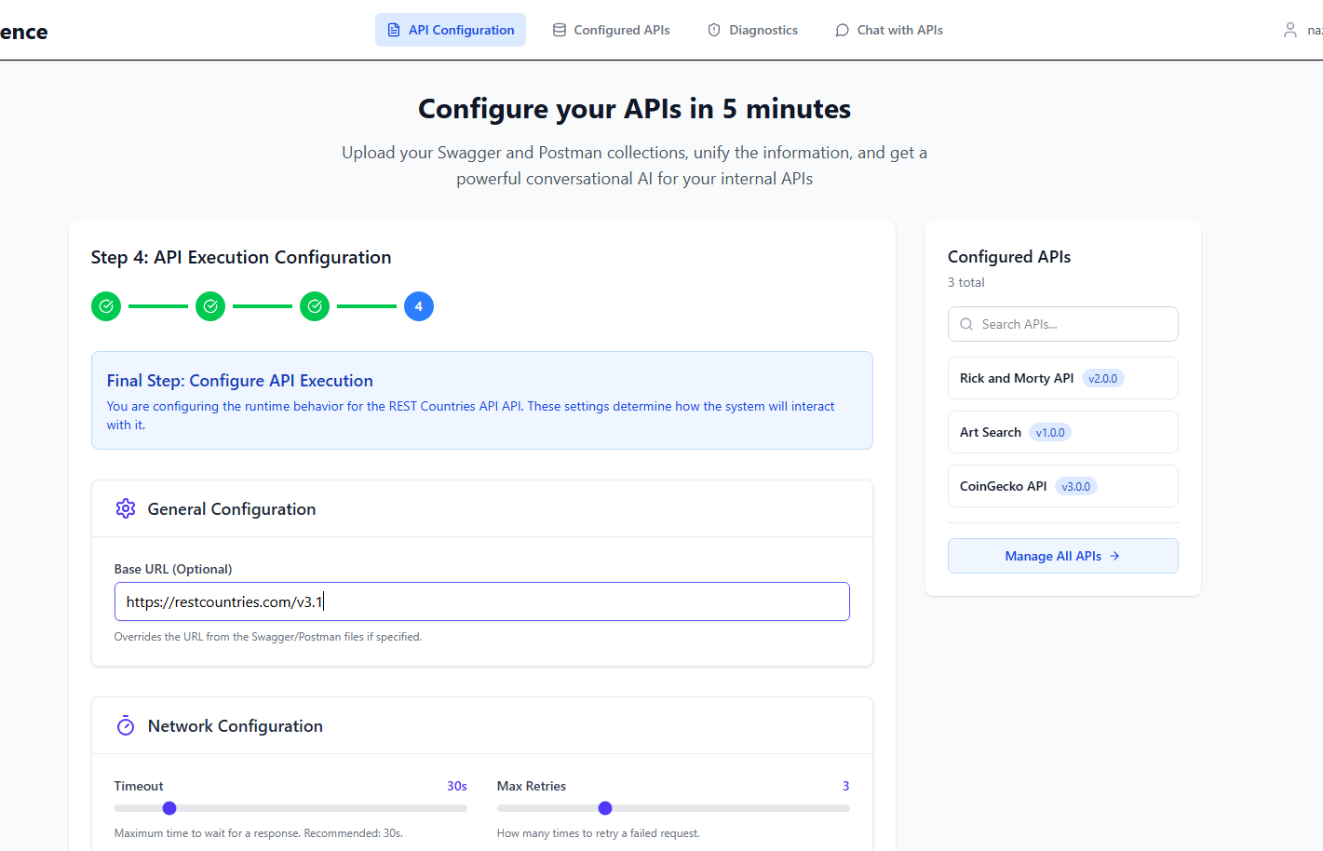Click the Base URL input field
Viewport: 1323px width, 851px height.
point(481,601)
